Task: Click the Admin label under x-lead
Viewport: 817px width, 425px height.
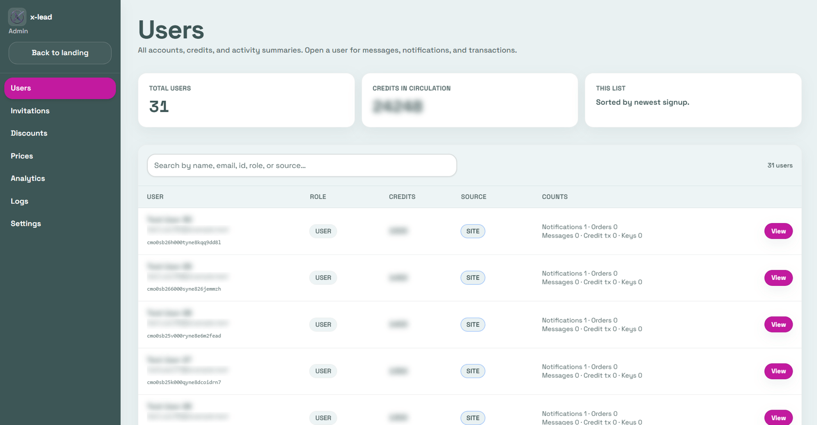Action: (18, 31)
